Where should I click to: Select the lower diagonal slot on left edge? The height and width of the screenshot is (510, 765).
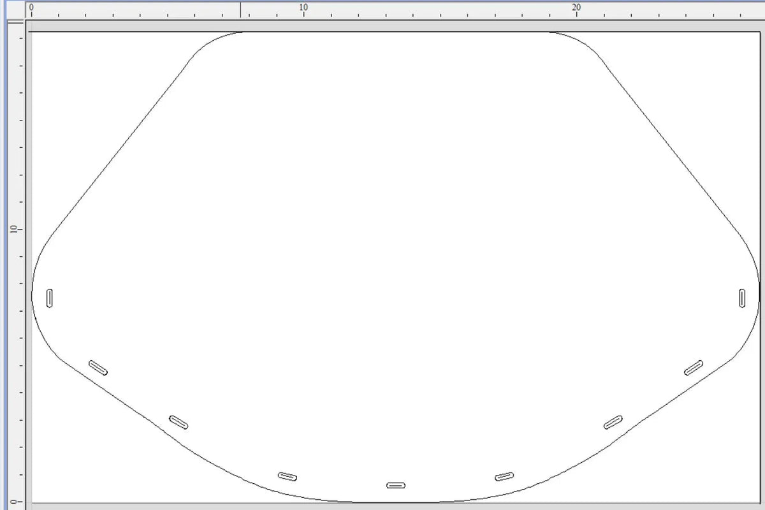pos(178,422)
